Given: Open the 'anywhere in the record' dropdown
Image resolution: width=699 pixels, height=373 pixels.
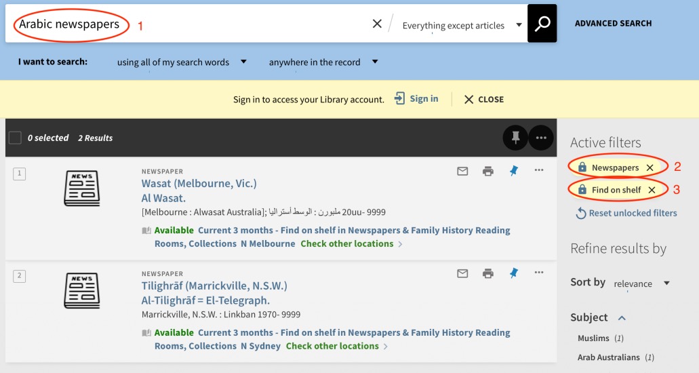Looking at the screenshot, I should click(323, 62).
